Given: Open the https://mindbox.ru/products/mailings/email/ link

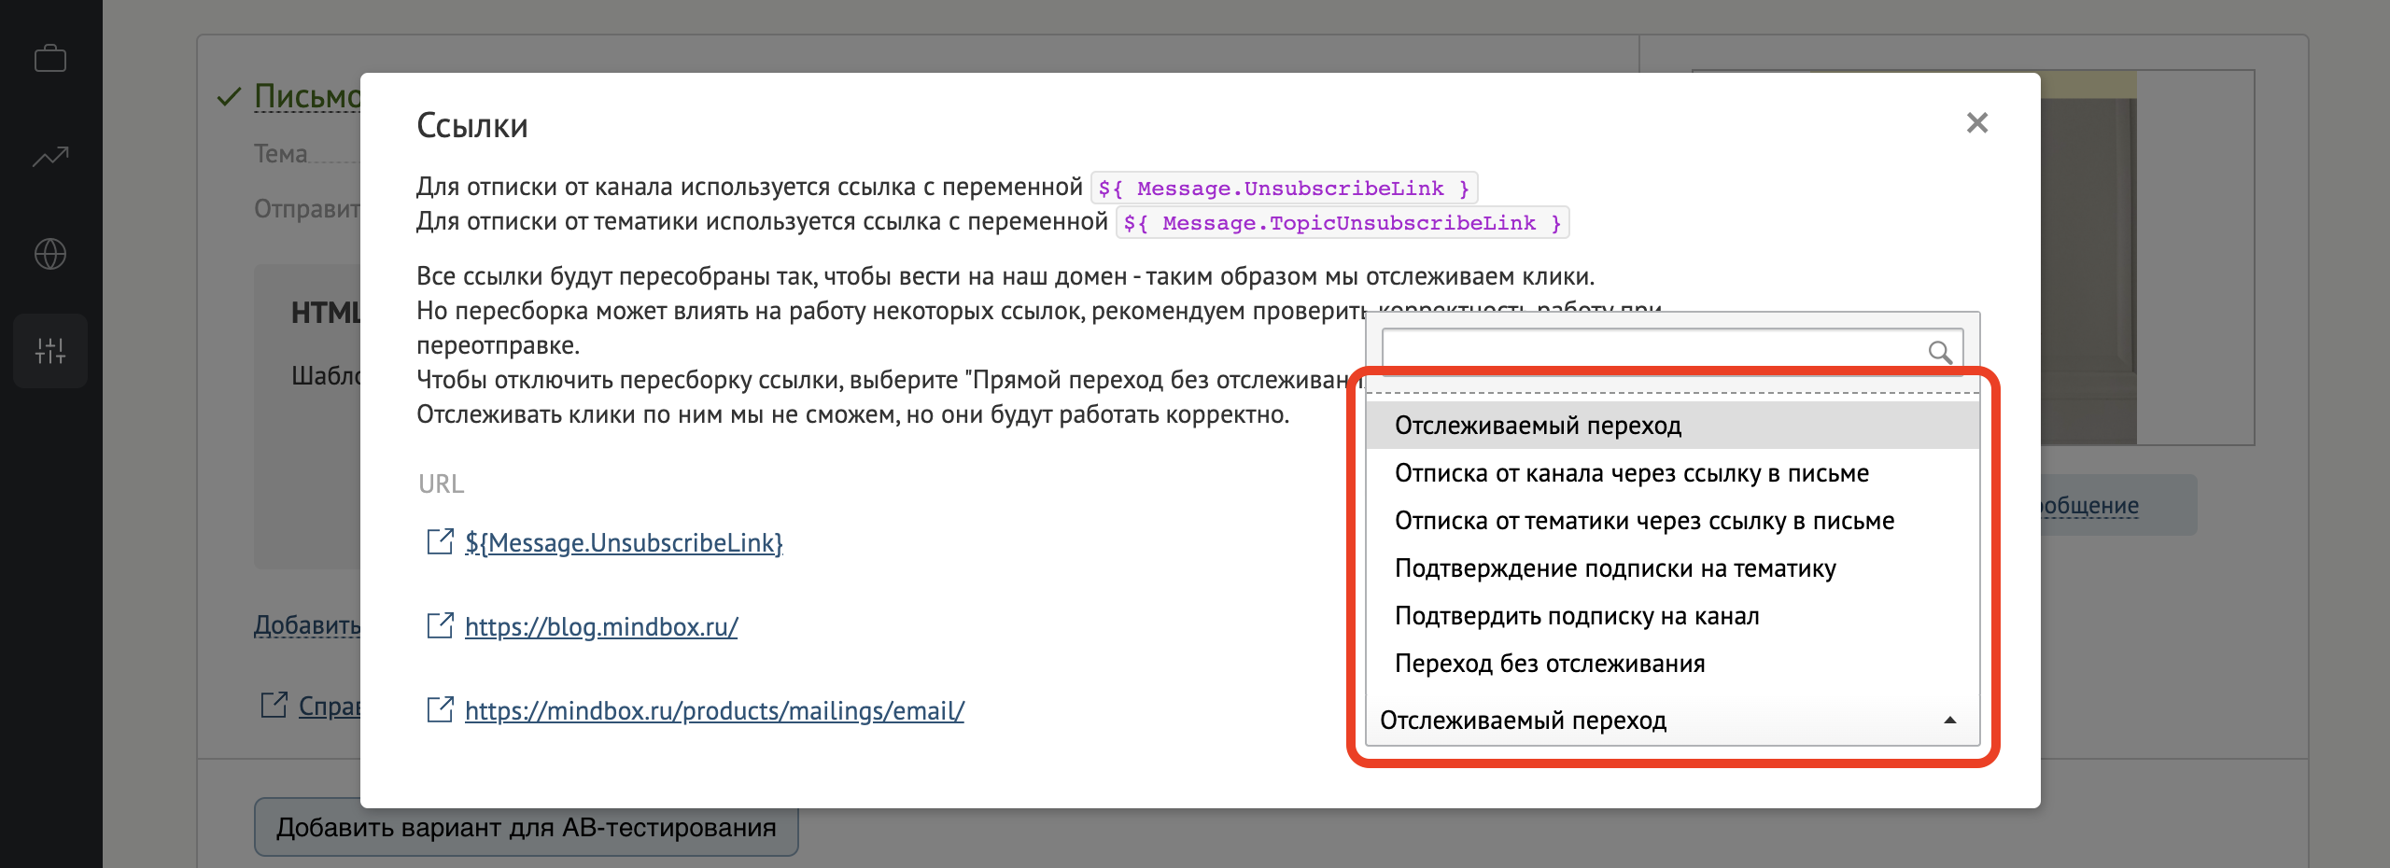Looking at the screenshot, I should (x=714, y=711).
